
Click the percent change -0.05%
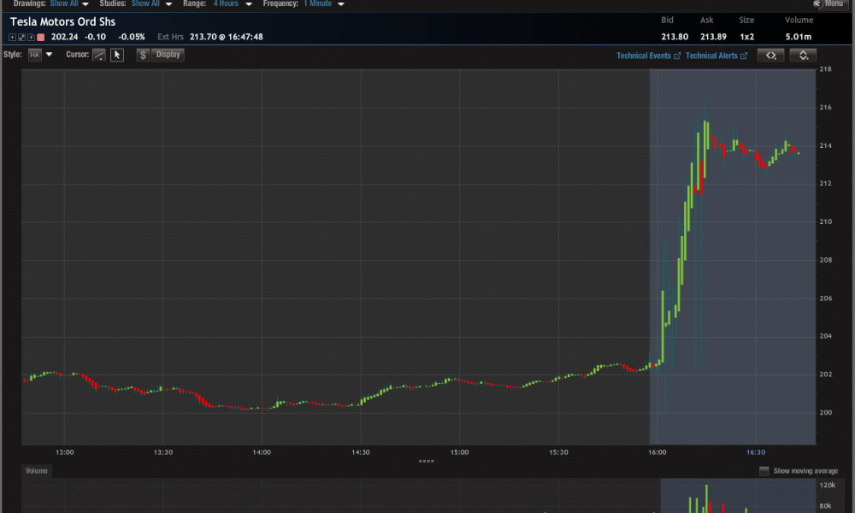[x=132, y=37]
